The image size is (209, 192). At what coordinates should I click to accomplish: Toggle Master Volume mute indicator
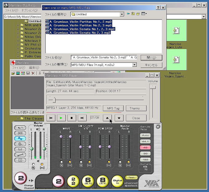coord(33,164)
